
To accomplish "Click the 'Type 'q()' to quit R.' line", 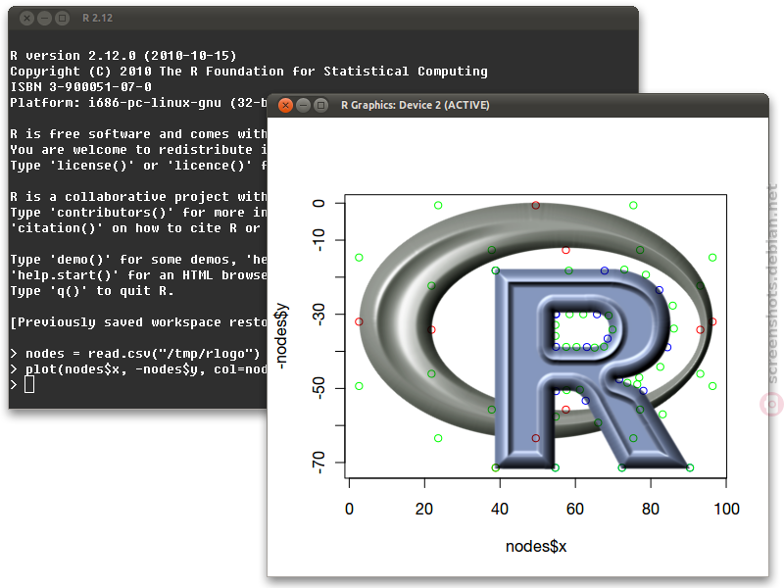I will pos(92,291).
